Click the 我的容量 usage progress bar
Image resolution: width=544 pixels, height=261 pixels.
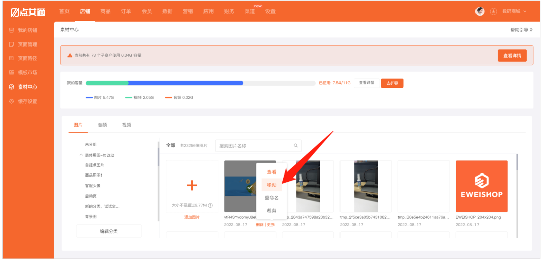point(200,83)
